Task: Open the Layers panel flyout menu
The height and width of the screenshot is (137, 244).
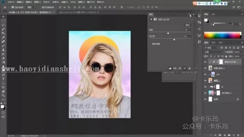Action: tap(242, 43)
